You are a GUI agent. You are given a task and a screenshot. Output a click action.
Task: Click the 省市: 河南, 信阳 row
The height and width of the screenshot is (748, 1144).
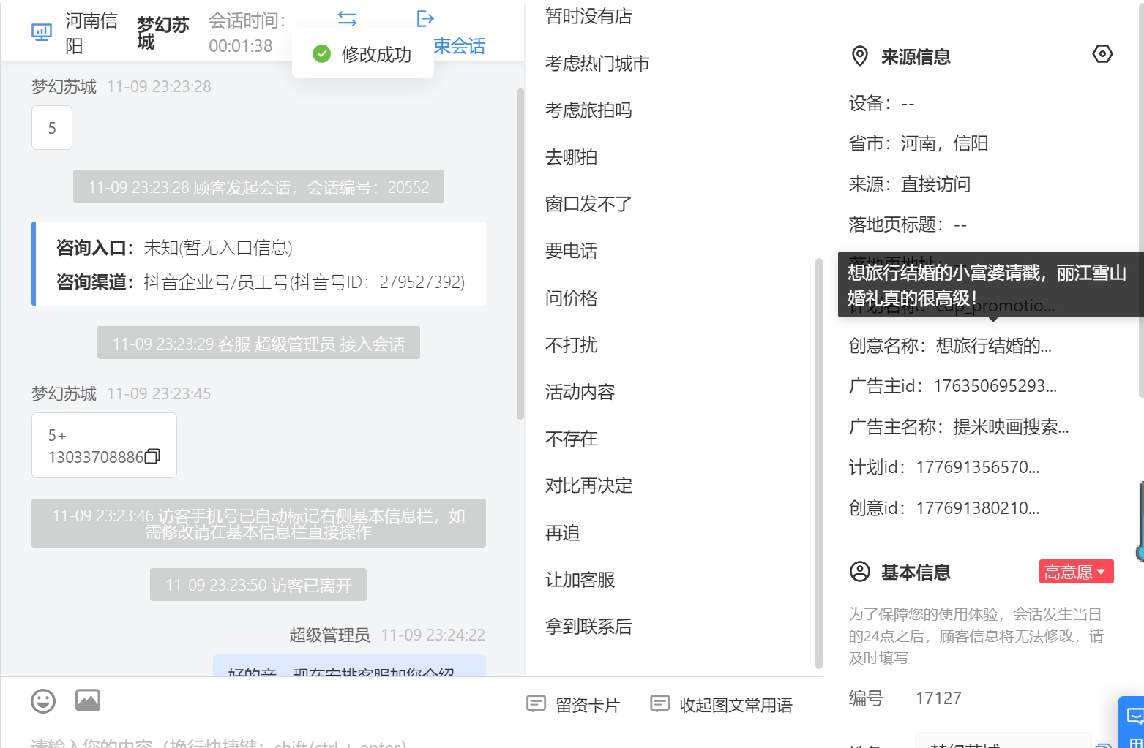[x=919, y=143]
